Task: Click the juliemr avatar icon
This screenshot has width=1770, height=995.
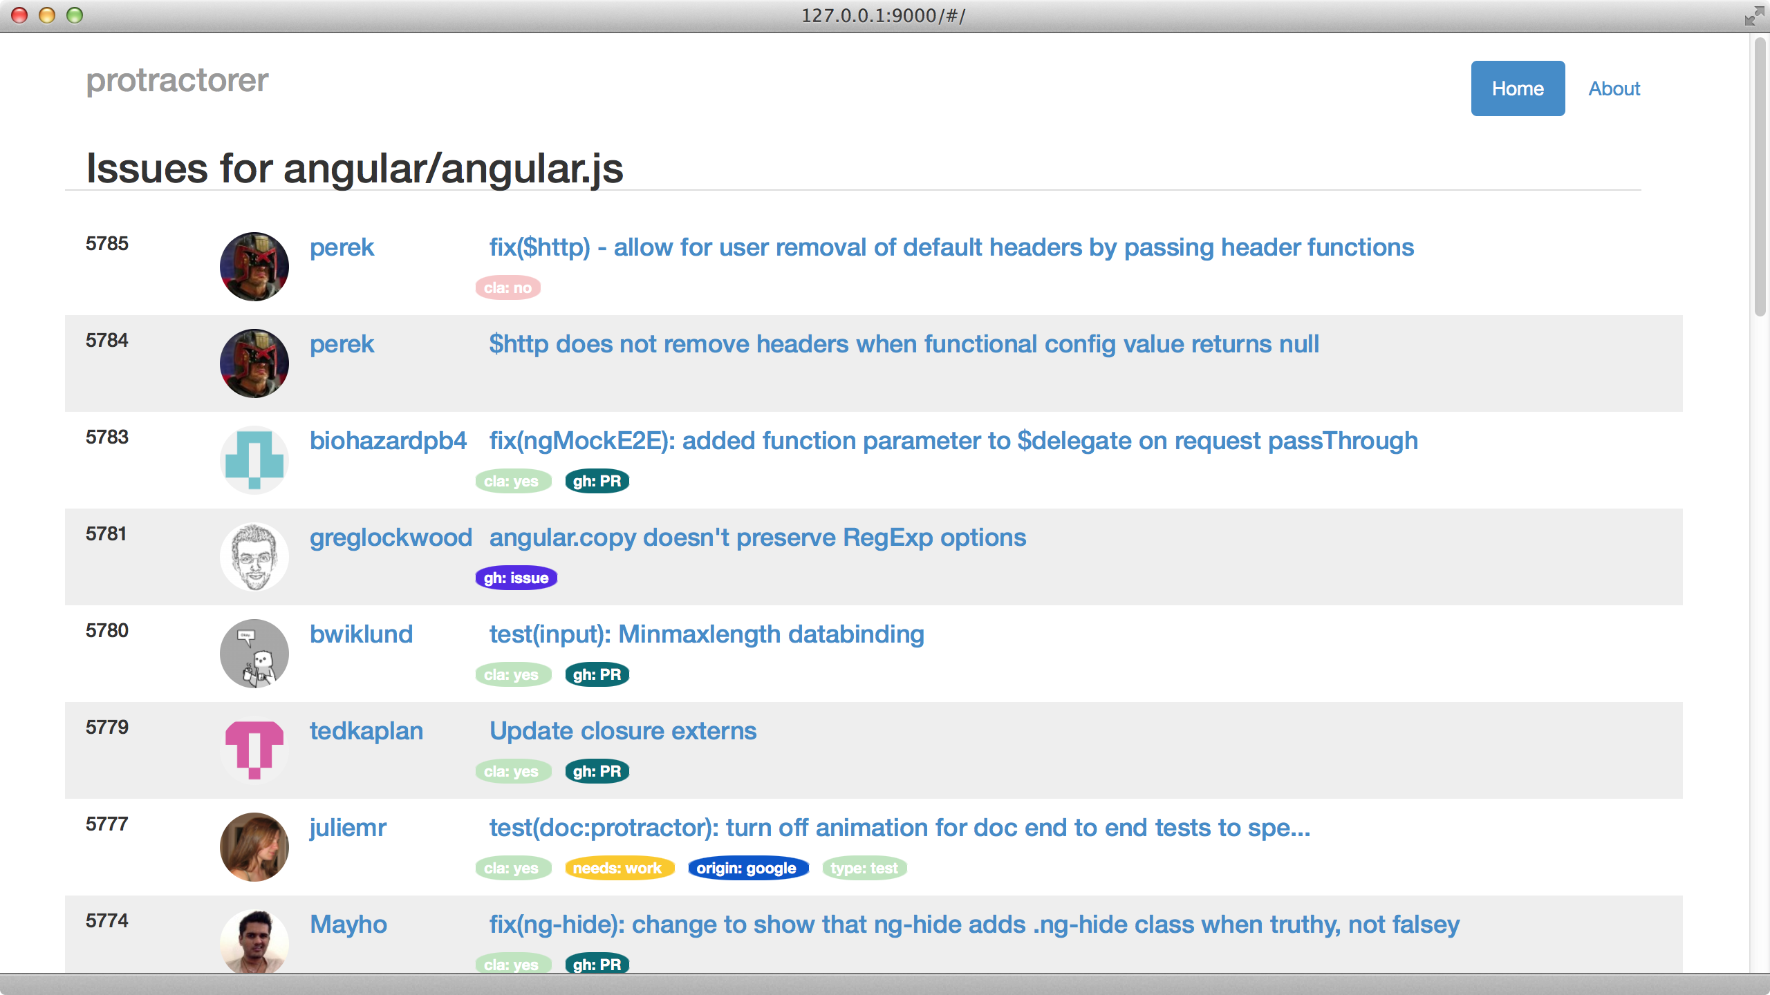Action: coord(255,846)
